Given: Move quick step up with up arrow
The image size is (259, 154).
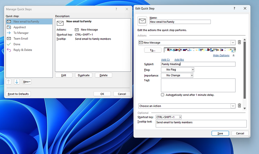Looking at the screenshot, I should 8,82.
